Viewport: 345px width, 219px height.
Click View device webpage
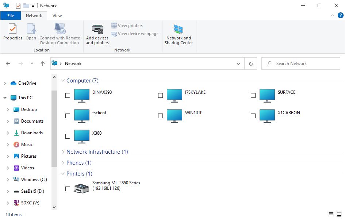pos(135,34)
